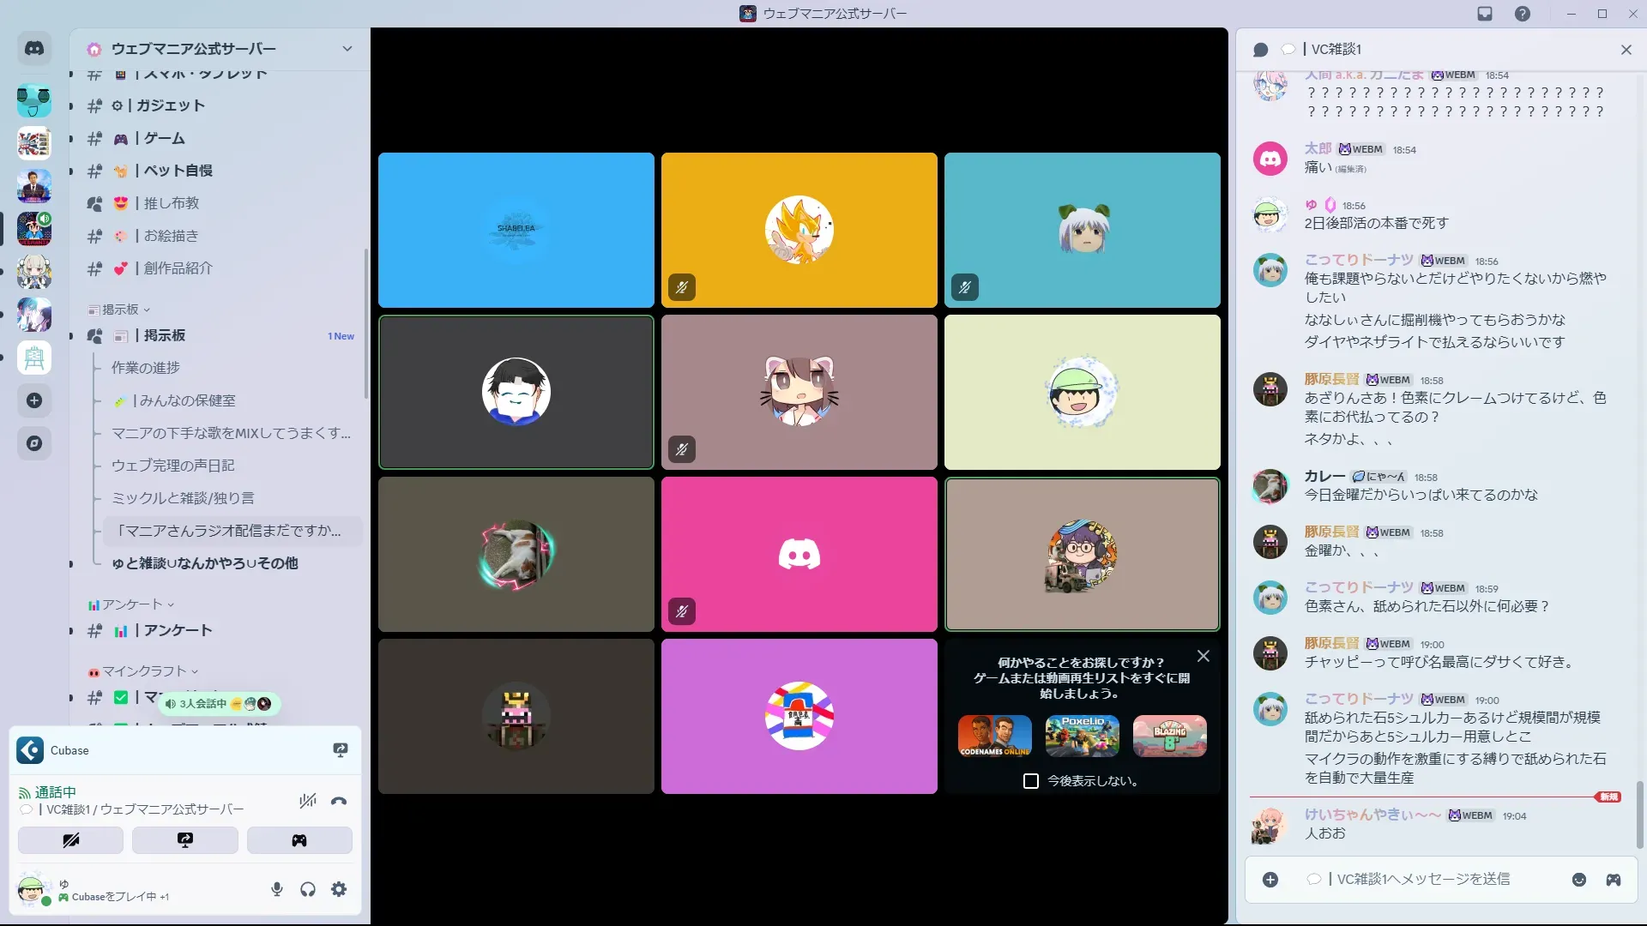
Task: Open user settings gear icon
Action: [339, 889]
